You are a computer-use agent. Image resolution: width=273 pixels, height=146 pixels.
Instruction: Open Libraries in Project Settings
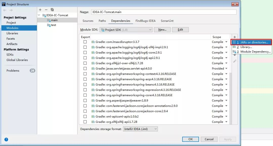12,33
